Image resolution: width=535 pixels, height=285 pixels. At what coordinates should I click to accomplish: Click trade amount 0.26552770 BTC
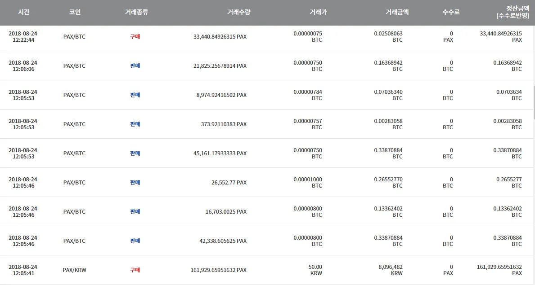pos(388,183)
